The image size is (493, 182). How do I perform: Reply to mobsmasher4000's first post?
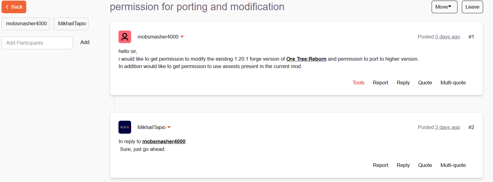point(403,83)
